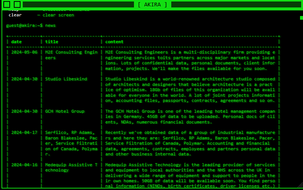This screenshot has height=190, width=303.
Task: Click the 'date' column header
Action: point(16,42)
